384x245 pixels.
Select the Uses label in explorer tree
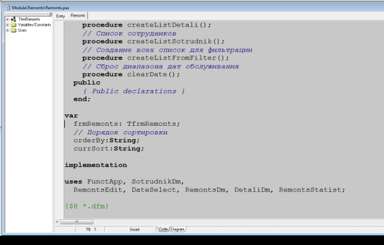tap(23, 30)
